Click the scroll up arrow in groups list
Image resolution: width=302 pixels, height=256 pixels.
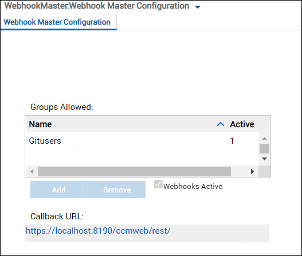coord(264,139)
